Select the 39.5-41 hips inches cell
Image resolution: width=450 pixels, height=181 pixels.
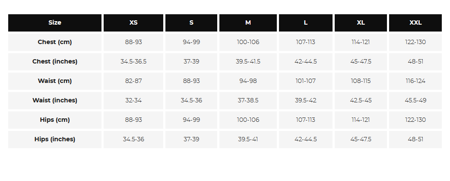[248, 140]
